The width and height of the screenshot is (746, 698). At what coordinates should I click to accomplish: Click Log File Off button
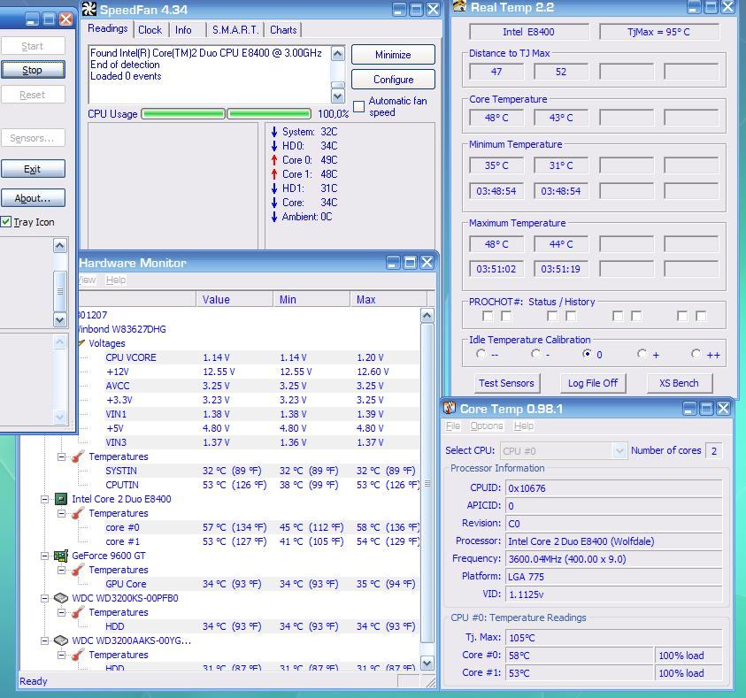[x=593, y=383]
